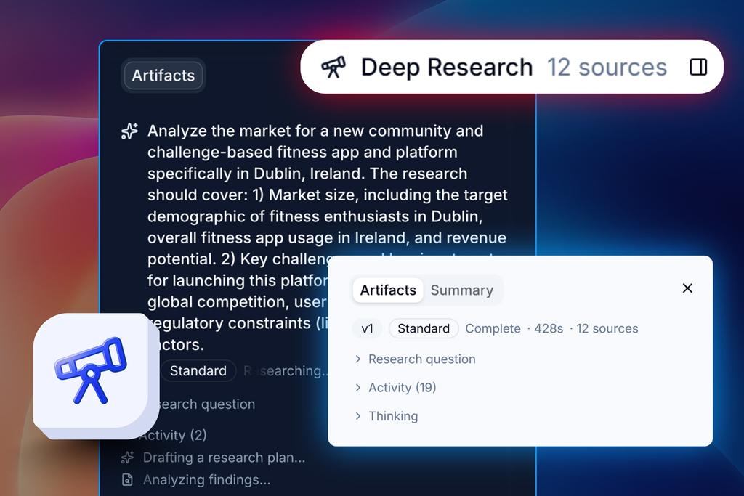Image resolution: width=744 pixels, height=496 pixels.
Task: Click 'Analyzing findings...' row
Action: (195, 480)
